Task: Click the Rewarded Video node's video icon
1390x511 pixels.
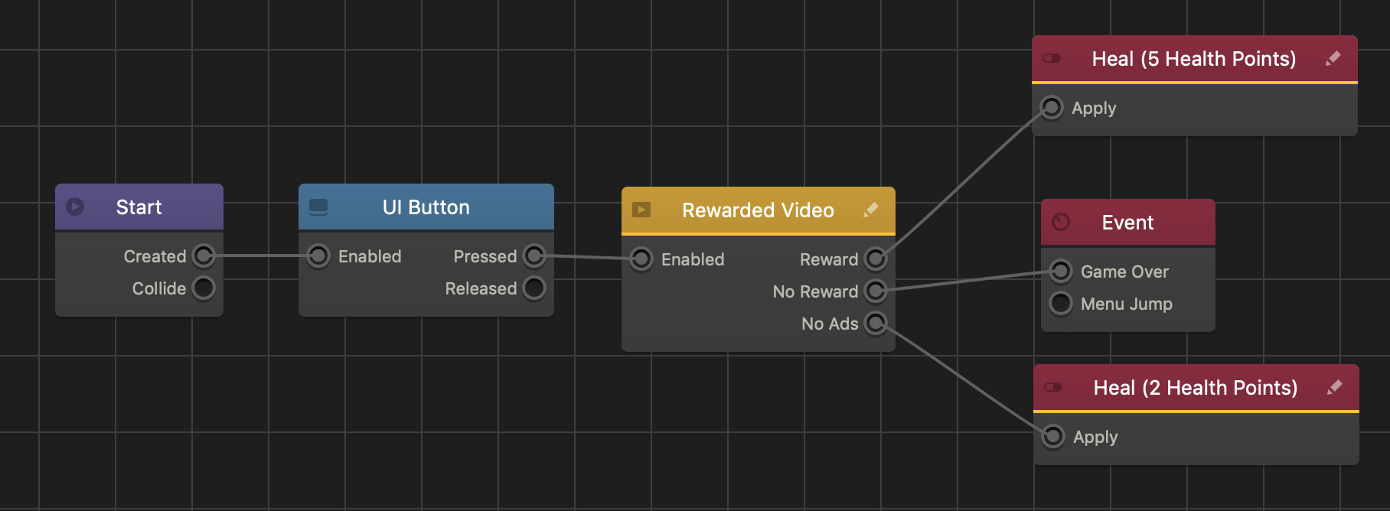Action: [x=641, y=210]
